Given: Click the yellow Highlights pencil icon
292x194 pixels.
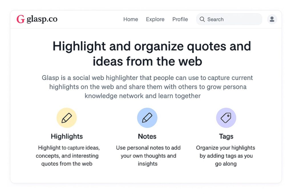Looking at the screenshot, I should pyautogui.click(x=67, y=118).
